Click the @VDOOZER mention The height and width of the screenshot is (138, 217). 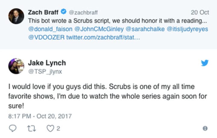(46, 38)
